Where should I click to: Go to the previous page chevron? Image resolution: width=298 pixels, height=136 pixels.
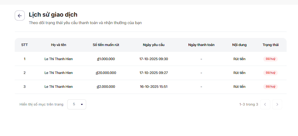[265, 104]
